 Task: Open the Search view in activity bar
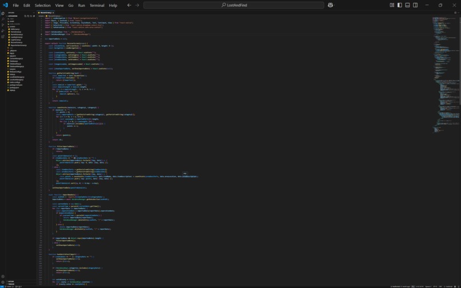[3, 19]
